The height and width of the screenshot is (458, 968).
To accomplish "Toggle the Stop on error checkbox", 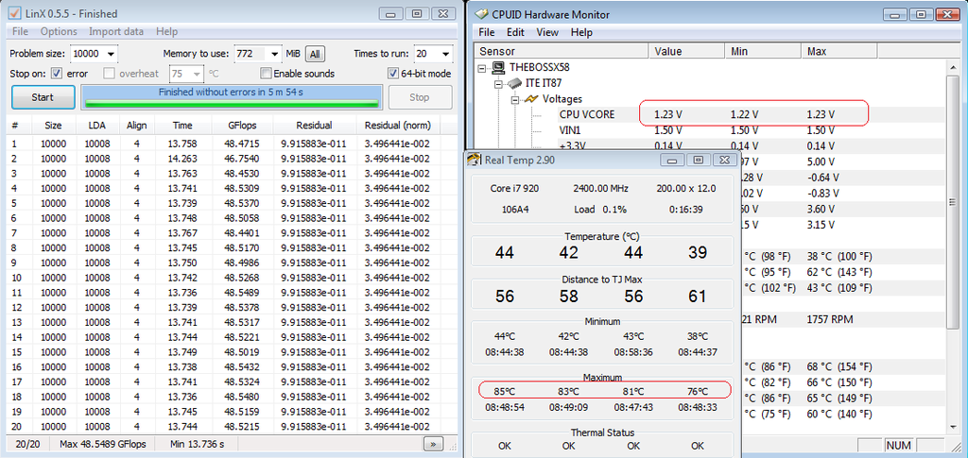I will (56, 74).
